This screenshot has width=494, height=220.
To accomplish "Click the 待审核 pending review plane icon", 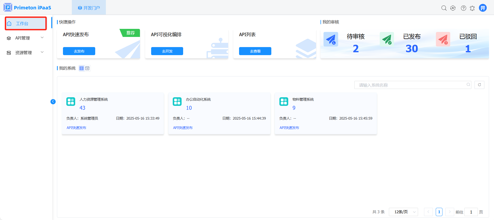I will (x=331, y=39).
